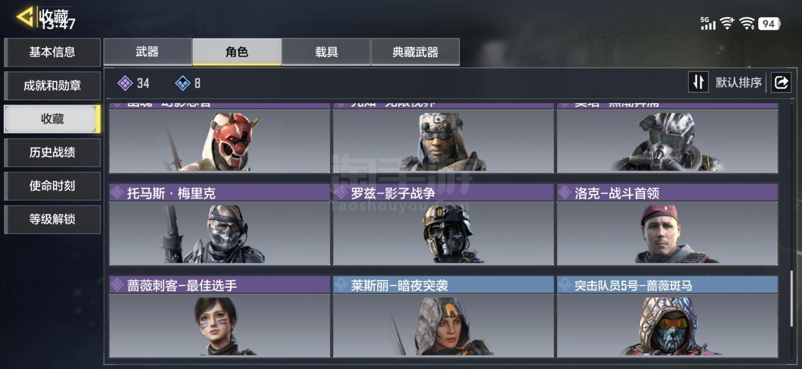The image size is (802, 369).
Task: Click the battery indicator showing 94
Action: click(769, 23)
